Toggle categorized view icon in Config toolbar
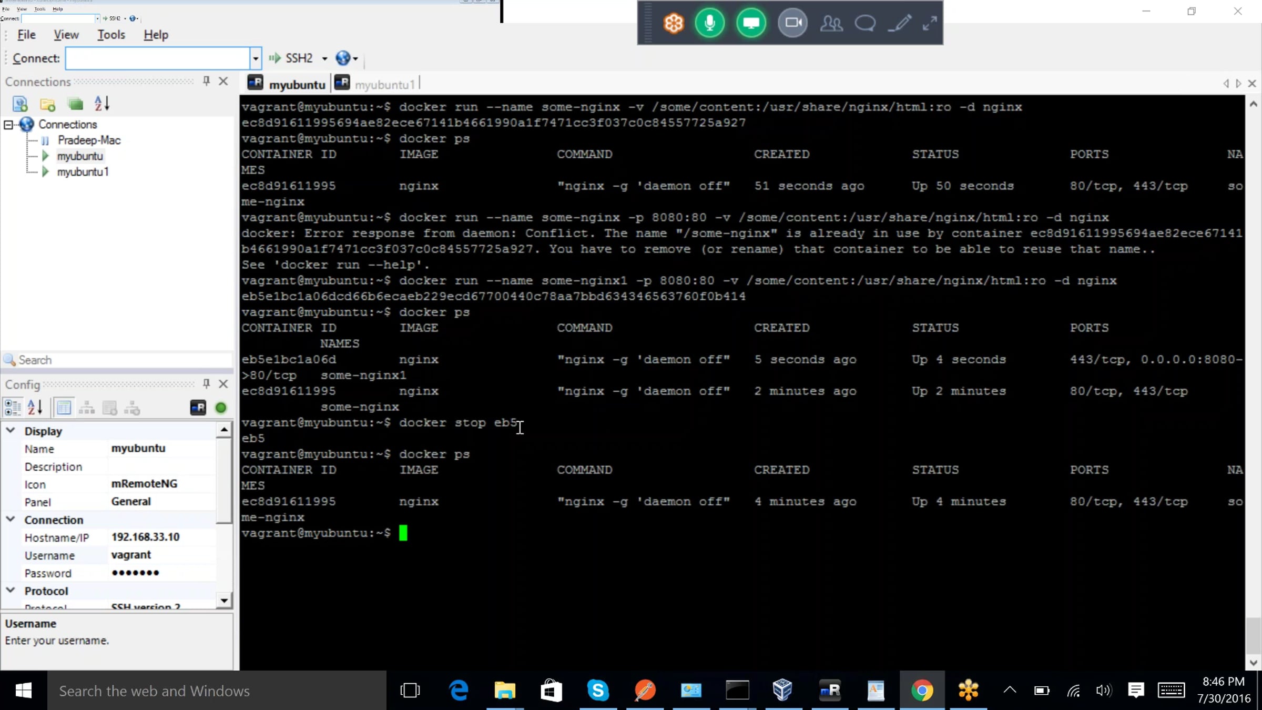The height and width of the screenshot is (710, 1262). [x=12, y=408]
